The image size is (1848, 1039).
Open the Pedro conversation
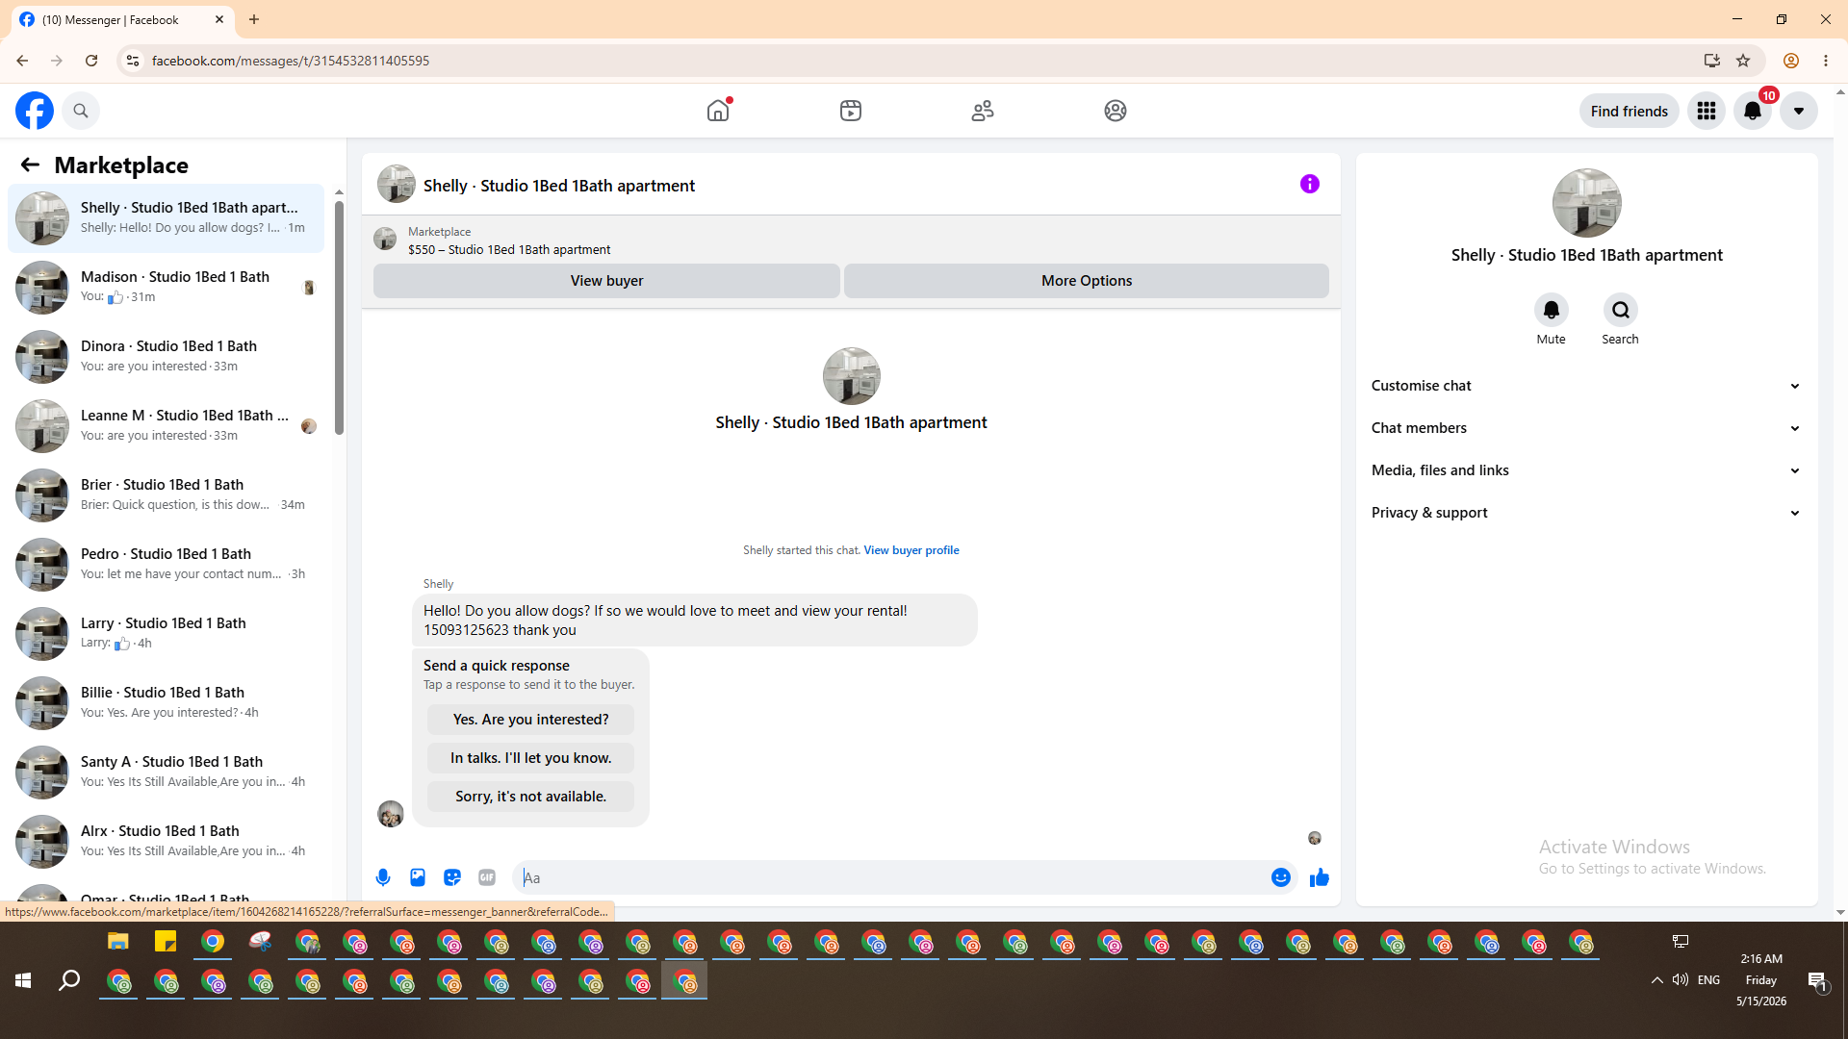(167, 565)
